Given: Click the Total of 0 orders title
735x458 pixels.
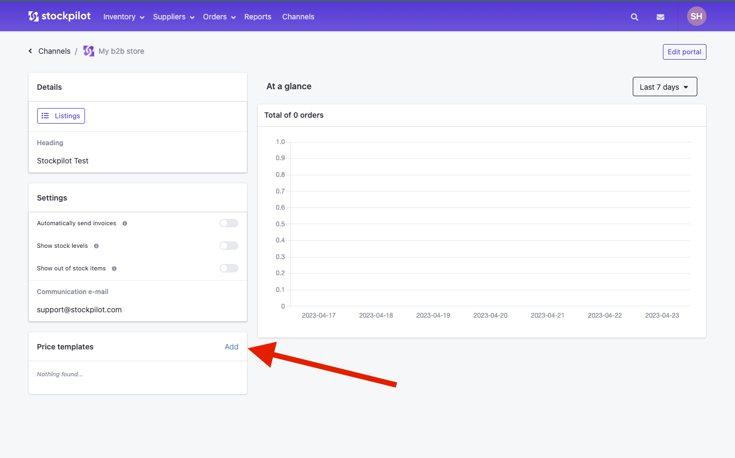Looking at the screenshot, I should click(x=294, y=115).
